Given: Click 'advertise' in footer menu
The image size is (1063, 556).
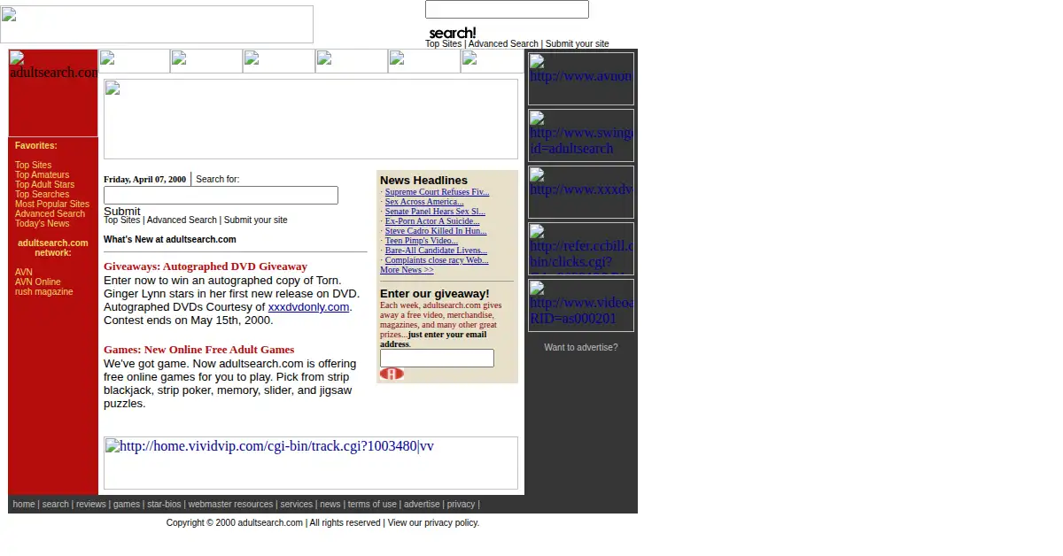Looking at the screenshot, I should (422, 504).
